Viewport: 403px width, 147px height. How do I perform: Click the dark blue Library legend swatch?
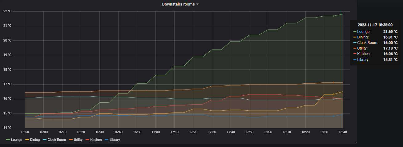coord(107,140)
